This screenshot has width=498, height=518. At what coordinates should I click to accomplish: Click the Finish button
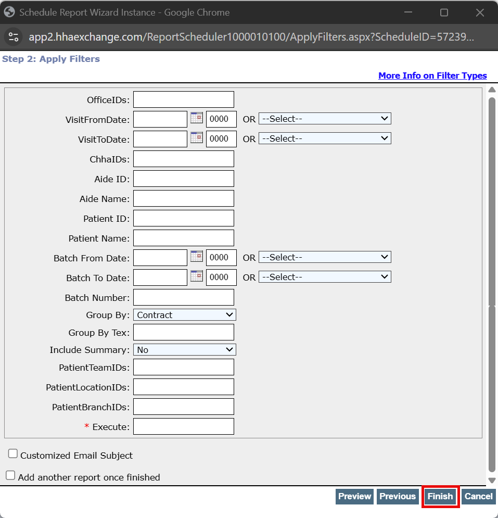440,497
